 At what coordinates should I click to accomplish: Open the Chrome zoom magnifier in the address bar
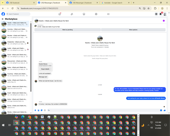[140, 8]
